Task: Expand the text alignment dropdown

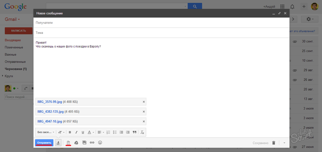Action: click(x=101, y=132)
